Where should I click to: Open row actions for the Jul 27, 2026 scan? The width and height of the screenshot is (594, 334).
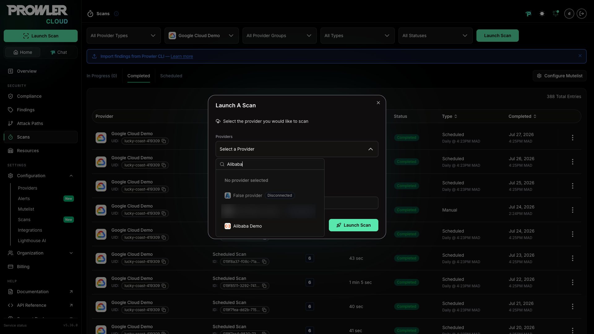coord(573,138)
